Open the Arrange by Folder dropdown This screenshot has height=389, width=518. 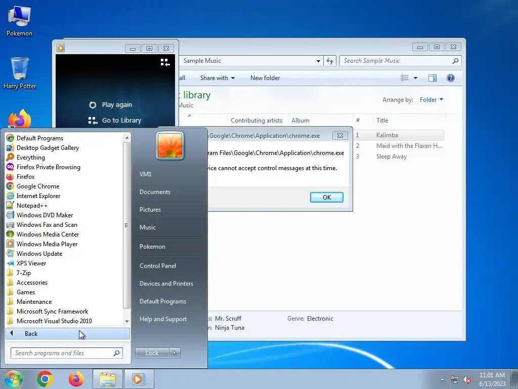coord(431,100)
